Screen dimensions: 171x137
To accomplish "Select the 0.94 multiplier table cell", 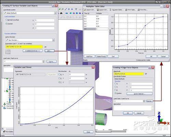I will pyautogui.click(x=102, y=26).
